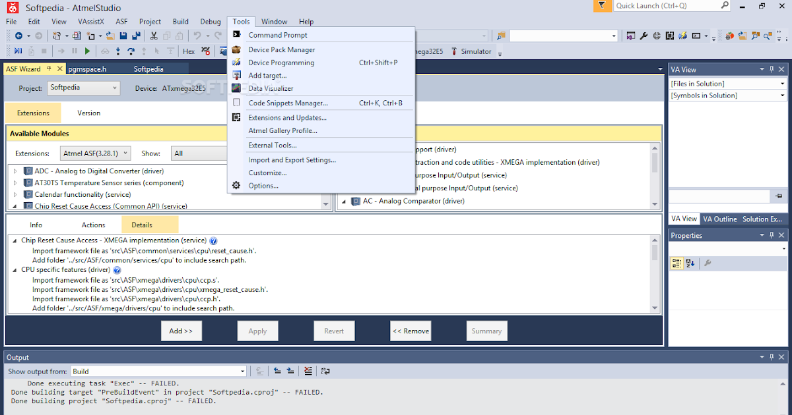
Task: Open the Extensions Atmel ASF(3.28.1) dropdown
Action: tap(95, 153)
